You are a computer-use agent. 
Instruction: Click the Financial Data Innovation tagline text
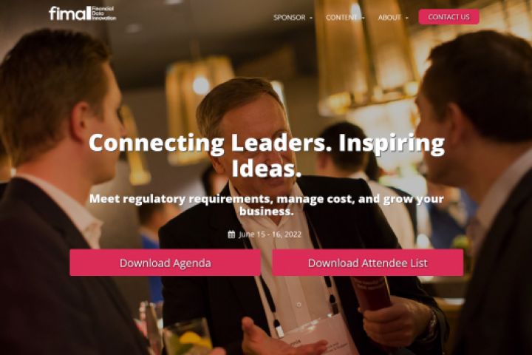104,13
